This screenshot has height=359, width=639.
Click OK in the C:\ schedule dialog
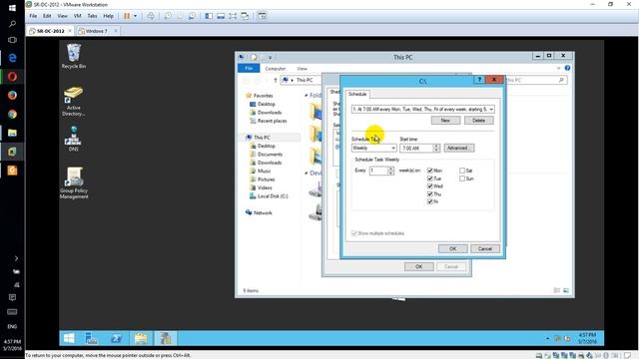point(452,248)
